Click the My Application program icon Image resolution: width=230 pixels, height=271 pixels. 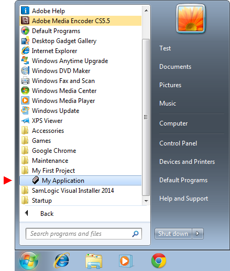click(36, 180)
